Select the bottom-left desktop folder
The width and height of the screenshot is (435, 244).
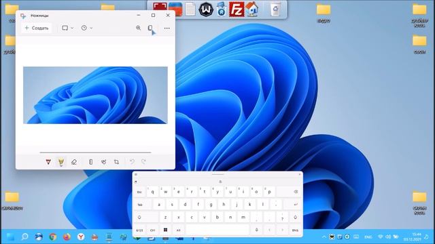click(12, 201)
